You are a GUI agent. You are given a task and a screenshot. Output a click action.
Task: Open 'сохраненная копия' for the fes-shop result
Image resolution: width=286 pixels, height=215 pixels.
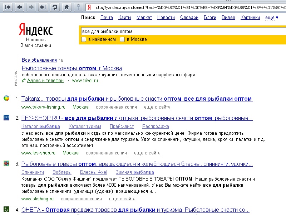[106, 153]
